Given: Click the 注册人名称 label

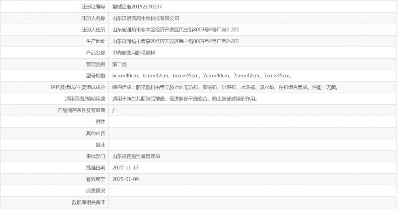Looking at the screenshot, I should (93, 18).
